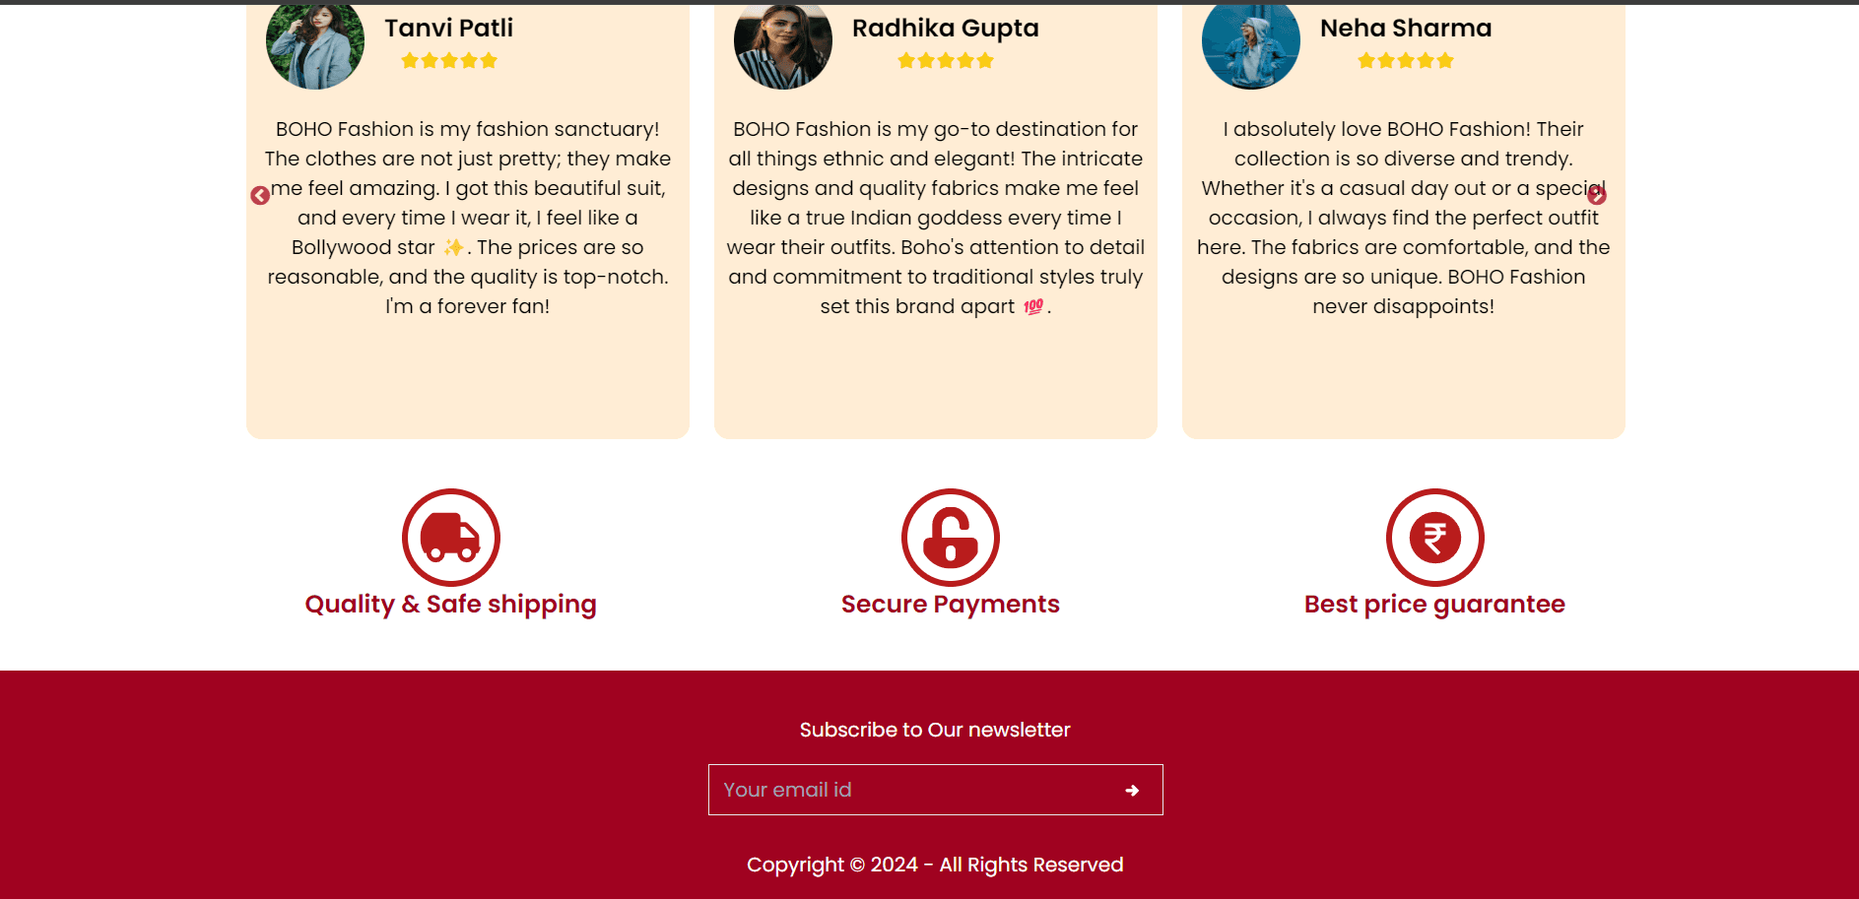
Task: Click the previous testimonial arrow
Action: [260, 196]
